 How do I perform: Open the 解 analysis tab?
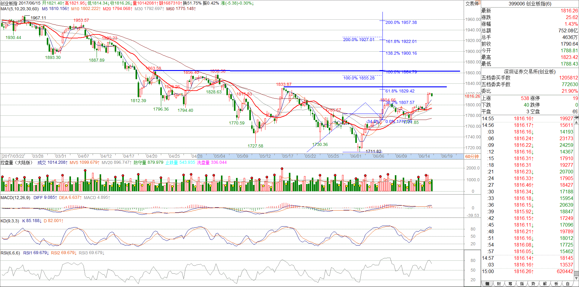coord(545,284)
